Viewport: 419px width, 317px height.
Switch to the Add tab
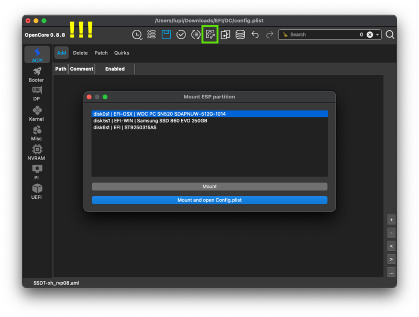61,53
